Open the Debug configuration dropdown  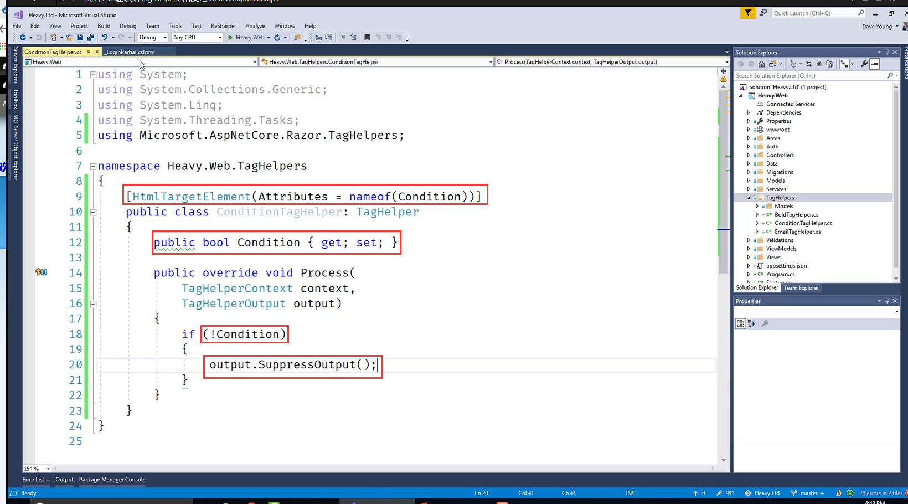coord(153,37)
